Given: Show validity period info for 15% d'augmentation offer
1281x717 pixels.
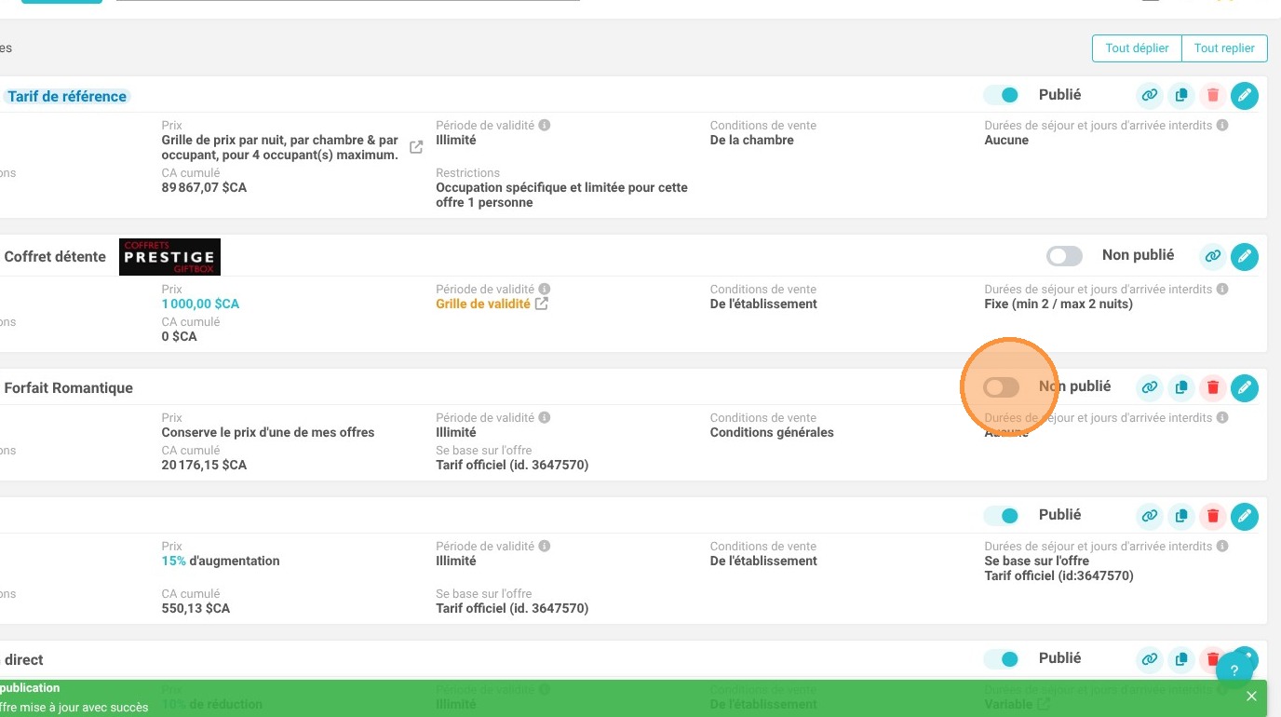Looking at the screenshot, I should 544,546.
